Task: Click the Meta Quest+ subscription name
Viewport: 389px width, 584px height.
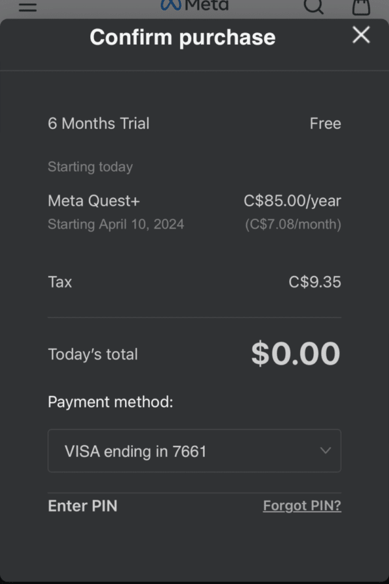Action: (x=94, y=201)
